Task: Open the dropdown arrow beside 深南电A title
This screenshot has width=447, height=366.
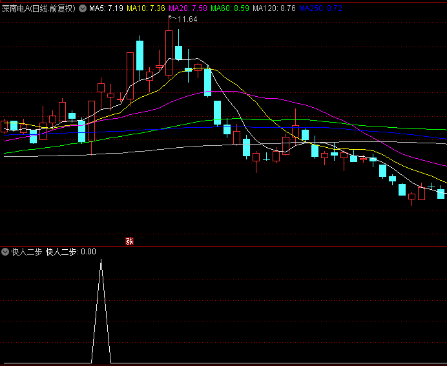Action: point(83,8)
